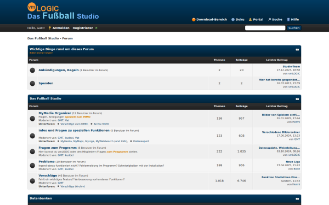Click status icon of MyMedia Organizer forum
Image resolution: width=329 pixels, height=205 pixels.
coord(32,119)
